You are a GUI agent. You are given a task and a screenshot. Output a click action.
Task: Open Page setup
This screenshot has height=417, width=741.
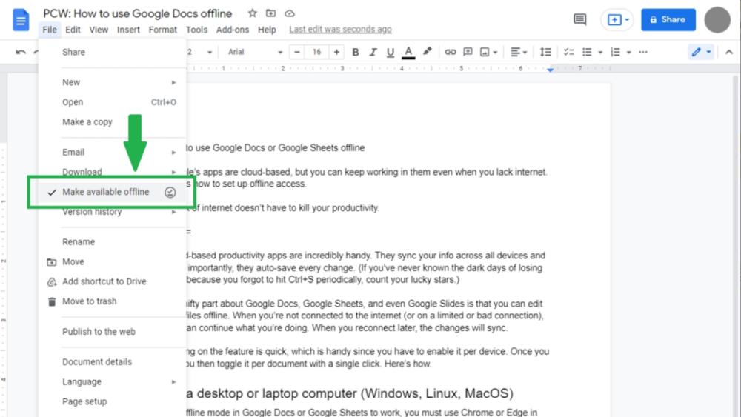click(x=113, y=401)
